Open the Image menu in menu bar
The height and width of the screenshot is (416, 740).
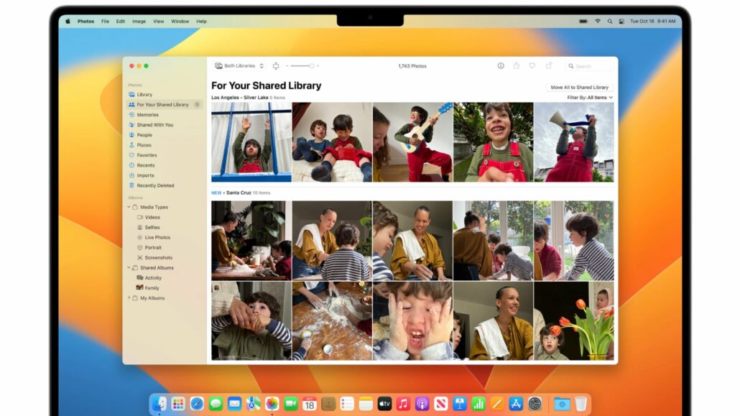(x=139, y=22)
